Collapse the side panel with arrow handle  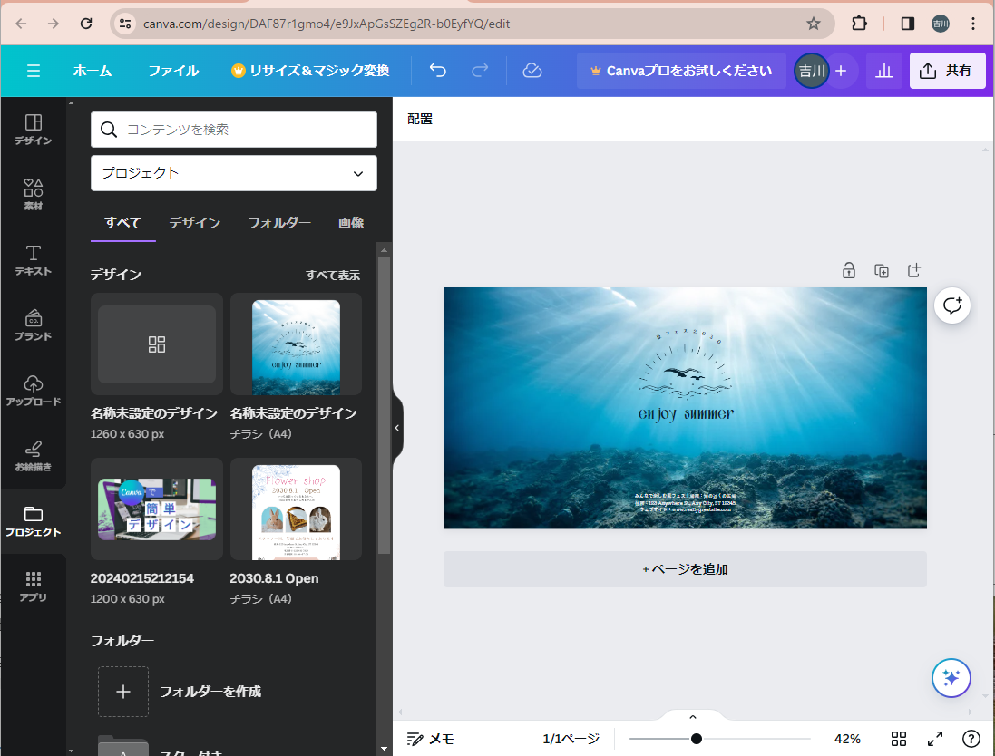(397, 428)
